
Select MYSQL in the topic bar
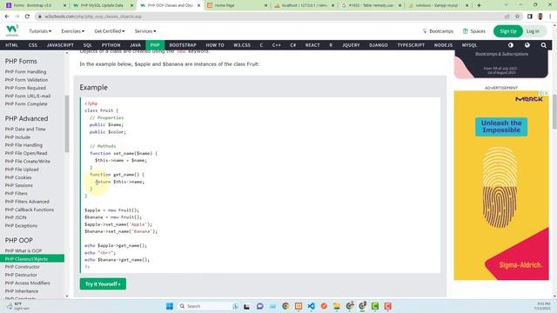click(x=469, y=45)
